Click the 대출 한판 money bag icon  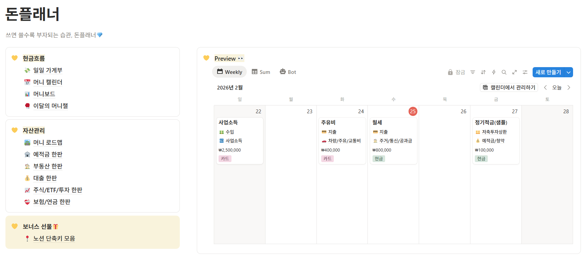tap(27, 178)
